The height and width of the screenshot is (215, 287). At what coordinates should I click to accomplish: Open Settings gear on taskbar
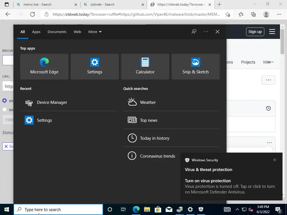pos(190,209)
